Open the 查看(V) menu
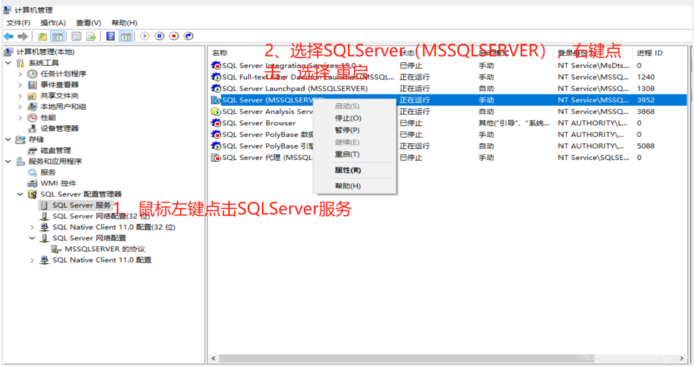 [x=88, y=23]
